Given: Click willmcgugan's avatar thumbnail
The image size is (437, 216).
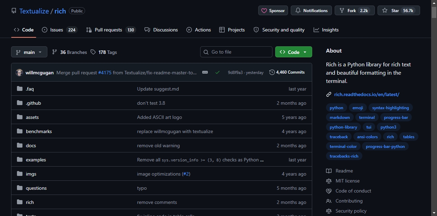Looking at the screenshot, I should [x=19, y=73].
